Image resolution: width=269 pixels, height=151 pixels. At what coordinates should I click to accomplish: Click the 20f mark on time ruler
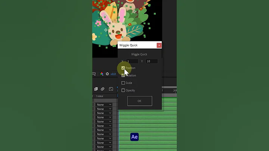pyautogui.click(x=175, y=90)
